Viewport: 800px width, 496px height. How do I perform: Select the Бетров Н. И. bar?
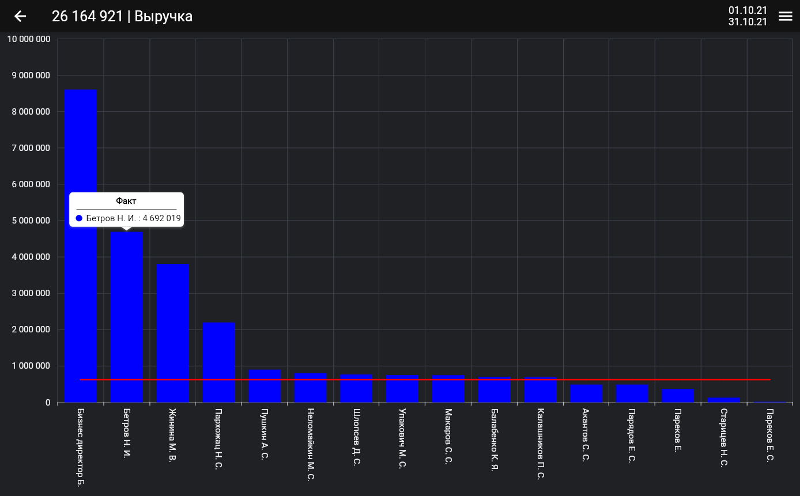127,317
